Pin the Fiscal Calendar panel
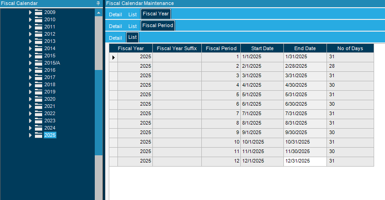 click(x=98, y=4)
